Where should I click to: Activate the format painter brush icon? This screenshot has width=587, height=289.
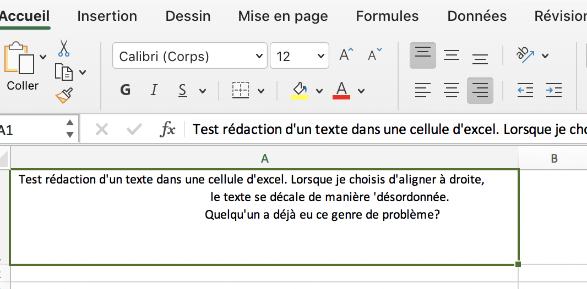point(64,95)
